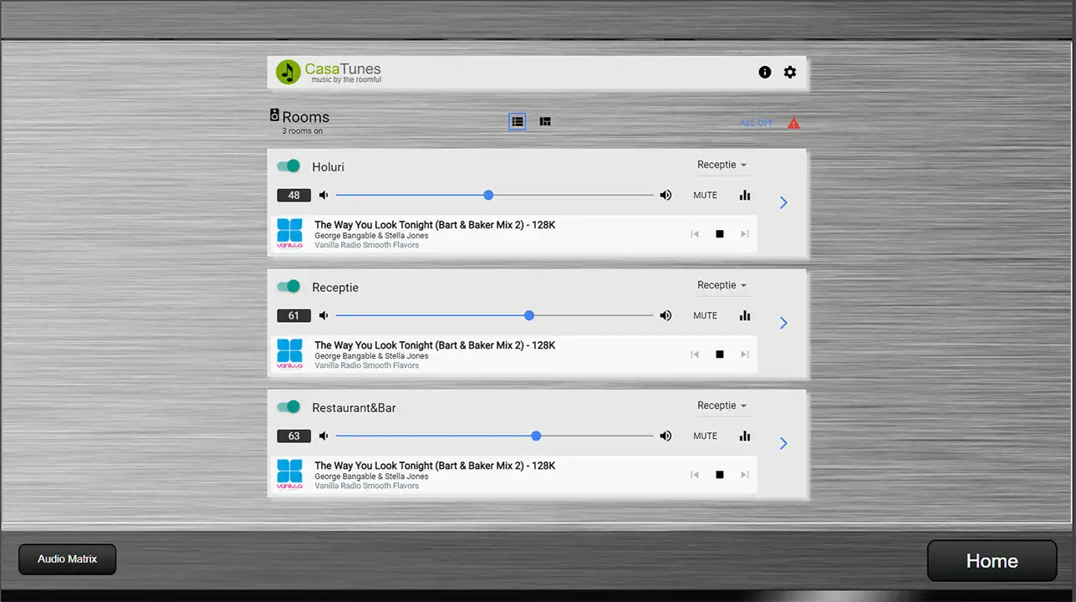This screenshot has height=602, width=1076.
Task: Click the red warning triangle icon
Action: point(793,124)
